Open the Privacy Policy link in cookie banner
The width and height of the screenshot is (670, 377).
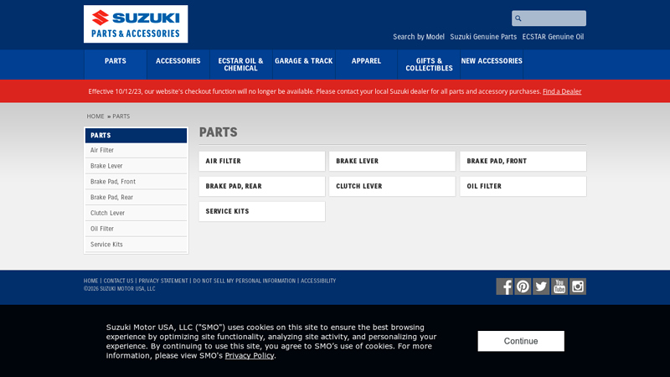pyautogui.click(x=250, y=355)
